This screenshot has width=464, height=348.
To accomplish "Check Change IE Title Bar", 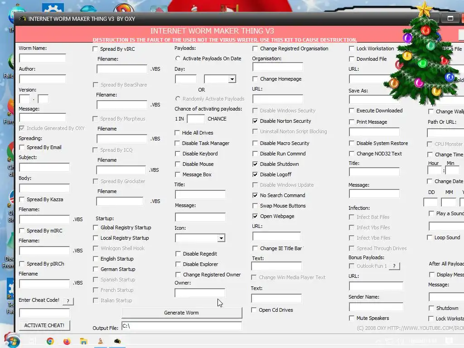I will click(255, 248).
